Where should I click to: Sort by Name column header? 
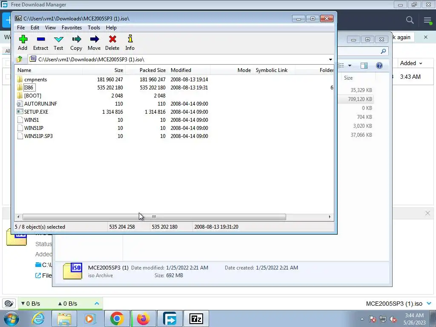pos(49,70)
